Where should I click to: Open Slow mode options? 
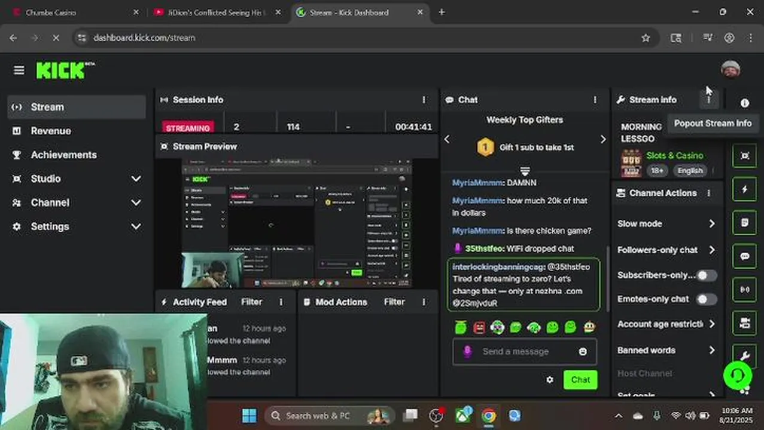point(666,223)
